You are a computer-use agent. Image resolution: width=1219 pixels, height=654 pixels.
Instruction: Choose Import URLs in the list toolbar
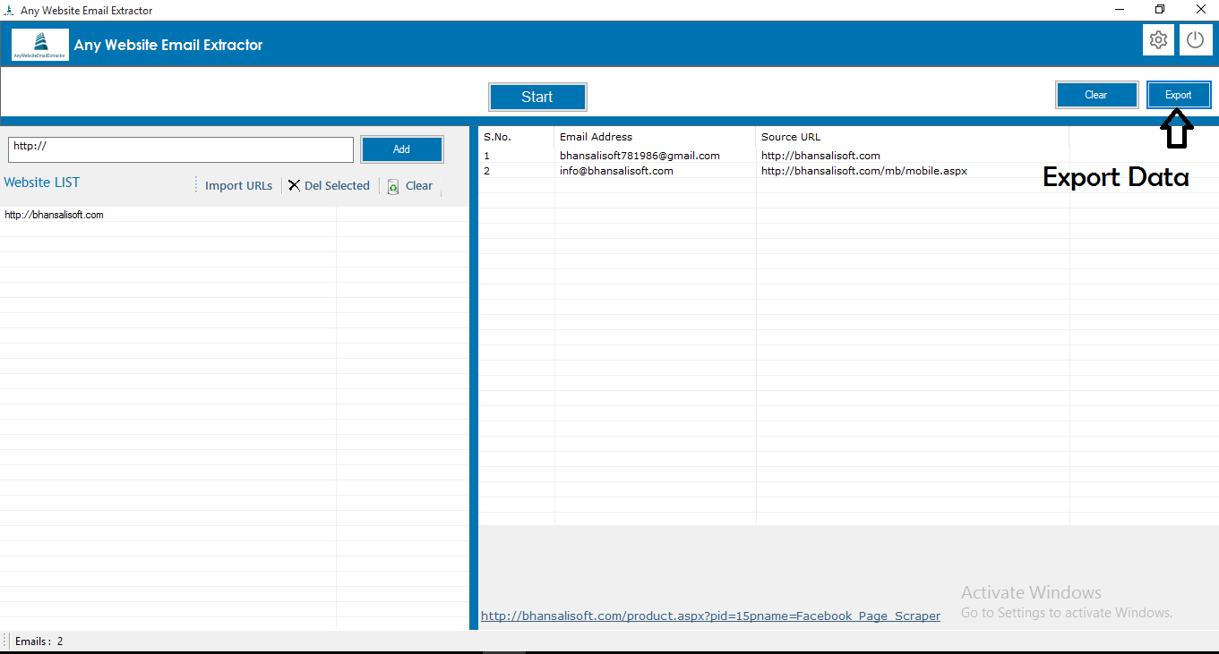pos(238,185)
